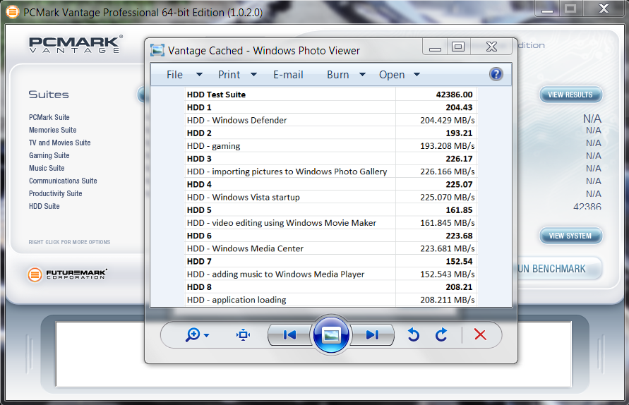
Task: Select TV and Movies Suite
Action: (60, 143)
